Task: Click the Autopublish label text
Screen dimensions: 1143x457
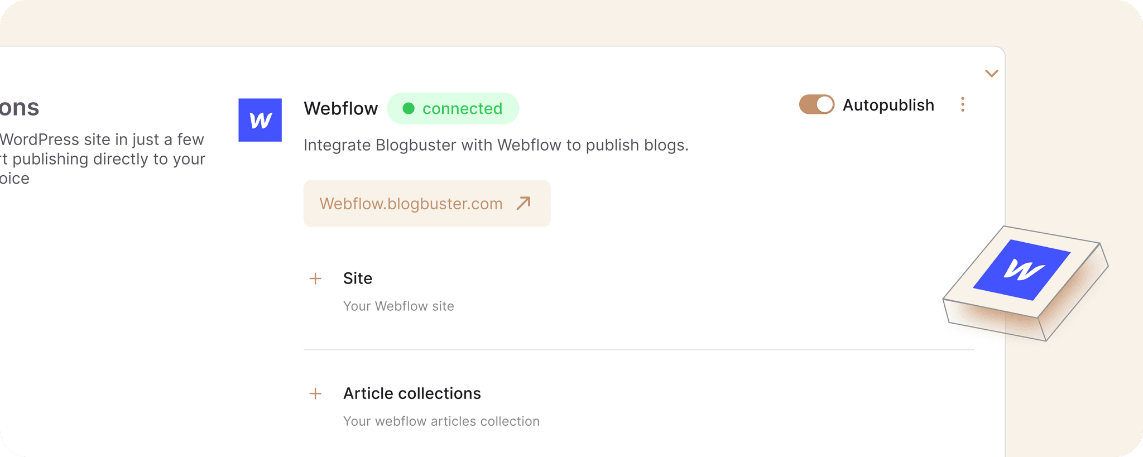Action: click(x=889, y=104)
